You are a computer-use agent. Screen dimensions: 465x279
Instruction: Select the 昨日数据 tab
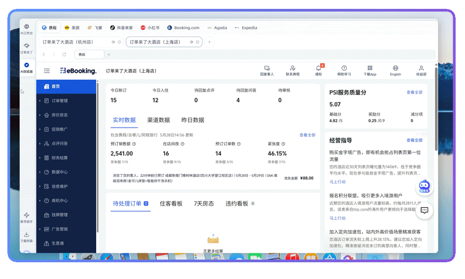[x=193, y=120]
